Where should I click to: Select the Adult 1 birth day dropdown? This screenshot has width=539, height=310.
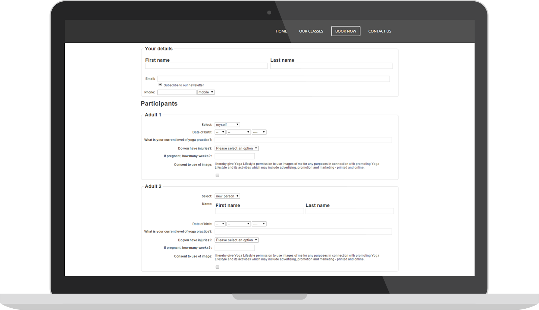tap(220, 132)
